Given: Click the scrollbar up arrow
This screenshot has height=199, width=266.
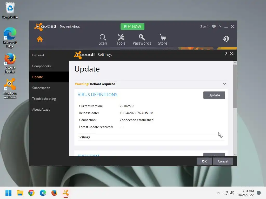Looking at the screenshot, I should click(235, 63).
